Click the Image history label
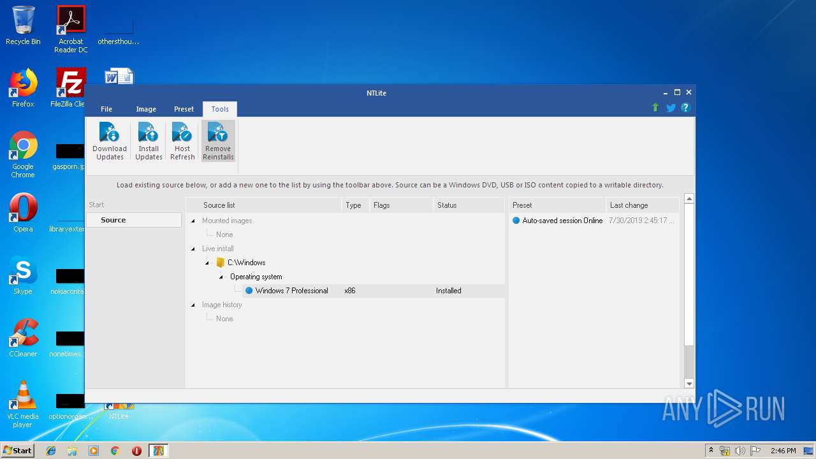816x459 pixels. point(222,305)
